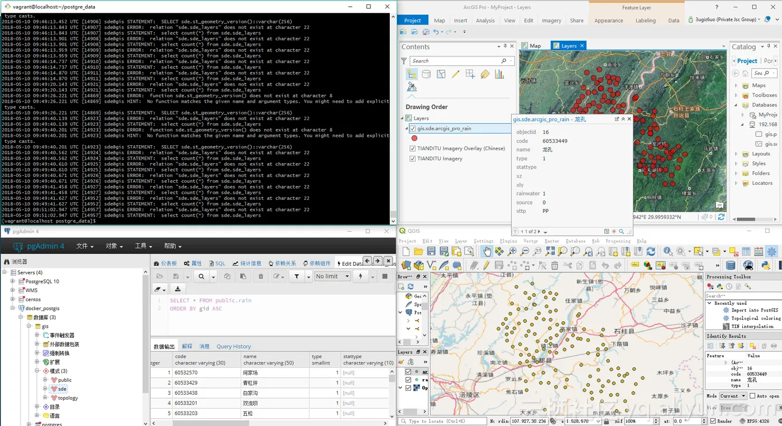Viewport: 782px width, 426px height.
Task: Click the List By Charts icon
Action: 499,74
